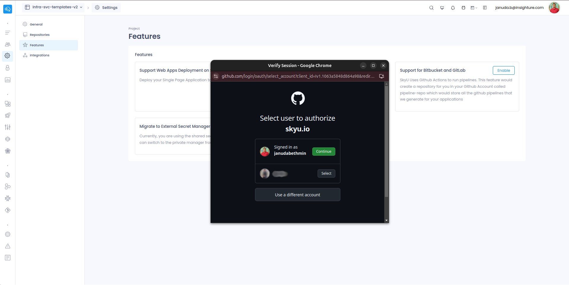Click the site info icon in popup address bar
569x285 pixels.
pyautogui.click(x=216, y=76)
